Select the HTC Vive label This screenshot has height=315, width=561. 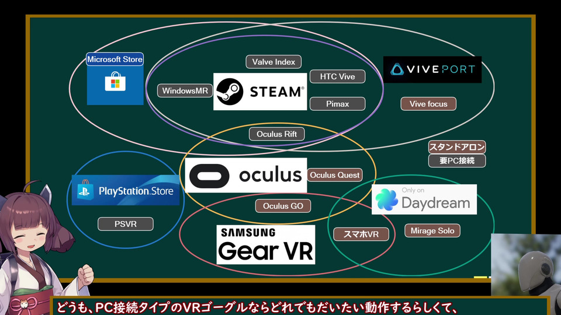tap(337, 76)
